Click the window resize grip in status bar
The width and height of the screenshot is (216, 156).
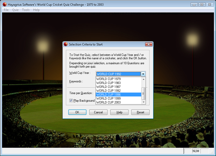point(212,152)
